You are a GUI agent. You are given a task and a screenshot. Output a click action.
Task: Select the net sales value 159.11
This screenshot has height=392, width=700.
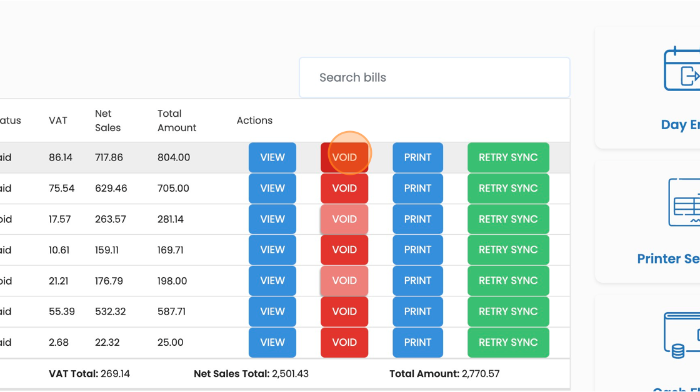pos(107,250)
